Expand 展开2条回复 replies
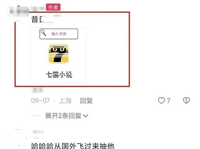 63,116
